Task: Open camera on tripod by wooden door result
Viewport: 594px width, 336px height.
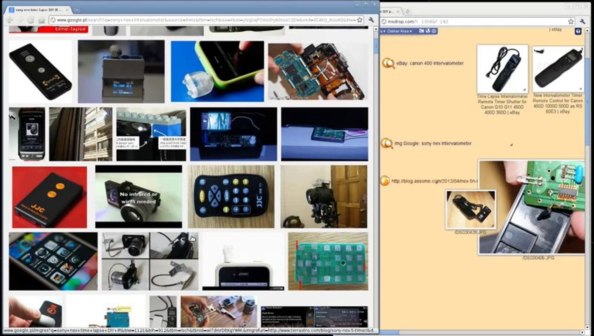Action: pyautogui.click(x=324, y=196)
